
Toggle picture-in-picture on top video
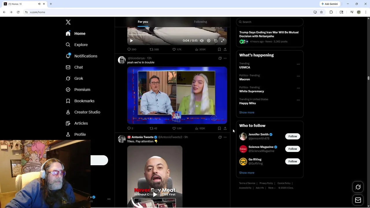click(x=216, y=41)
